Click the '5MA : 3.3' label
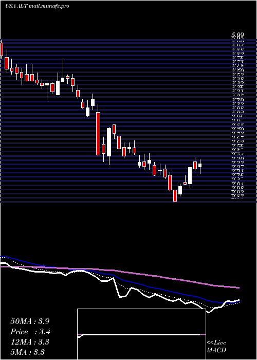Image resolution: width=257 pixels, height=360 pixels. (28, 352)
